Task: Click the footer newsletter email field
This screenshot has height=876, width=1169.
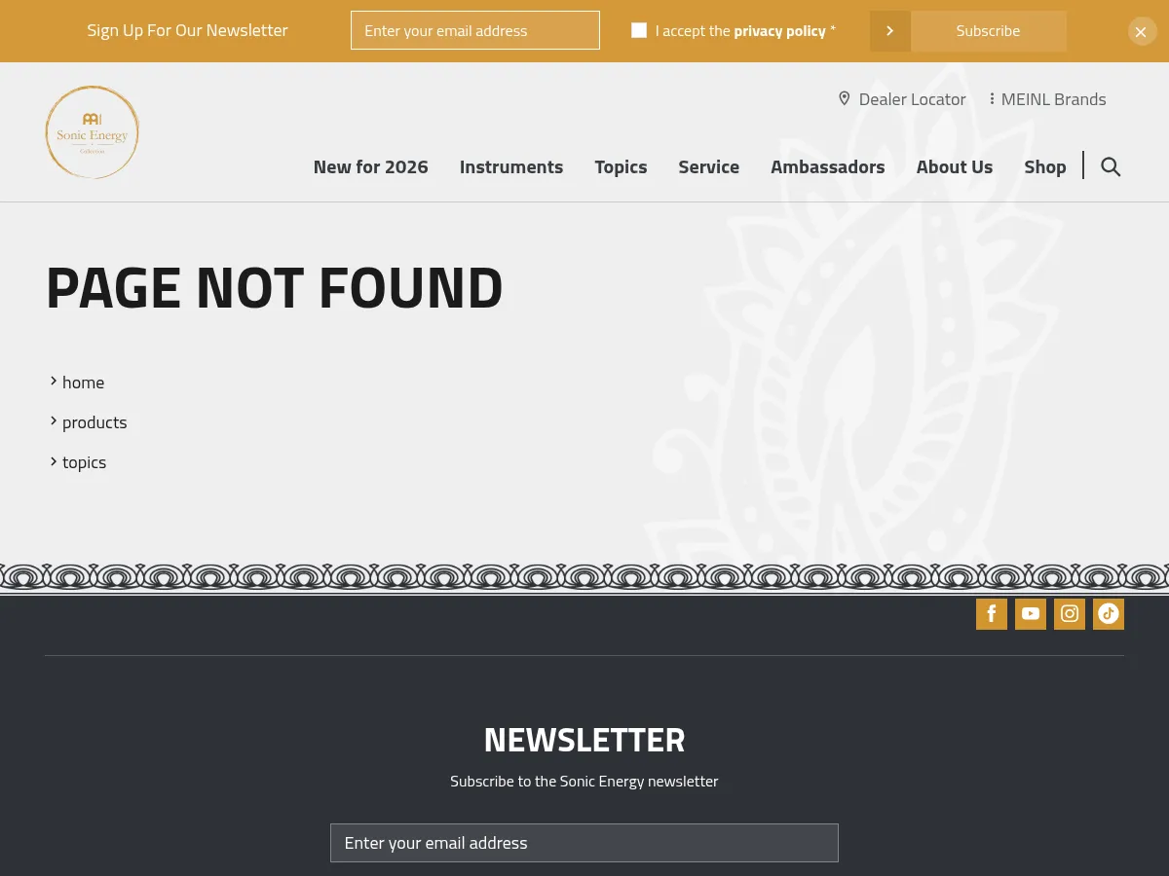Action: coord(584,843)
